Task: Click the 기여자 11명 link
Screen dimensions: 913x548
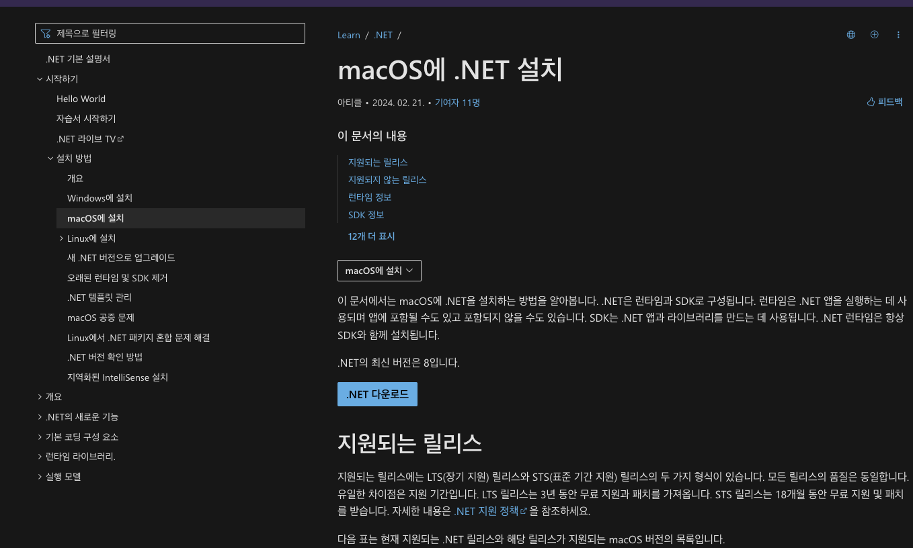Action: coord(457,103)
